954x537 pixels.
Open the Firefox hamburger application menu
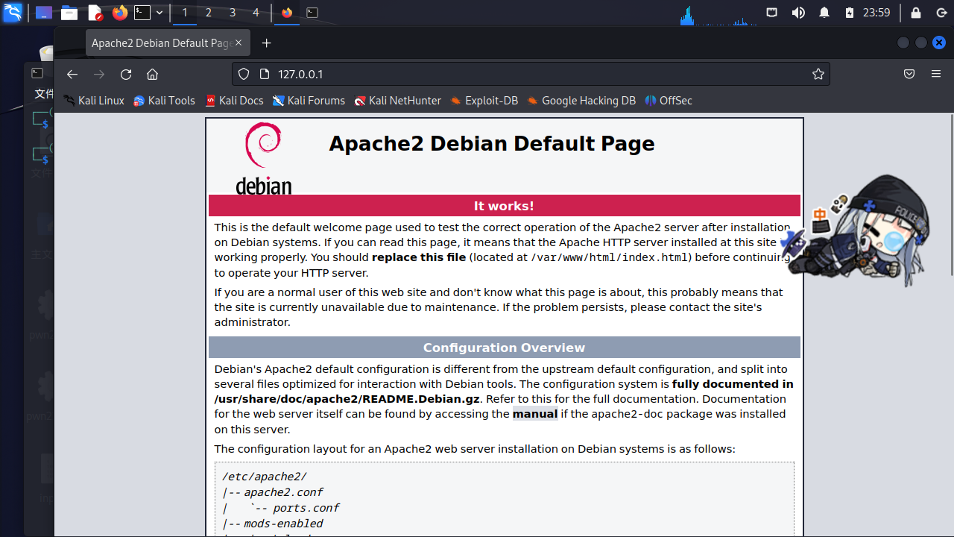pos(936,74)
